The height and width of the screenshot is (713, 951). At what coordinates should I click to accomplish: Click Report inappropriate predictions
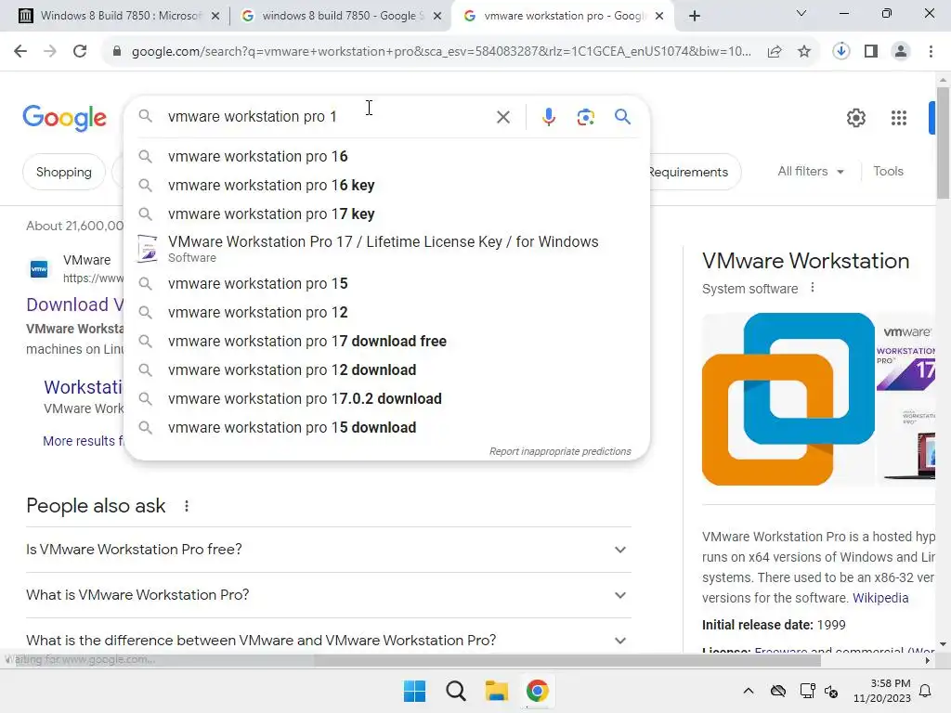[x=560, y=452]
